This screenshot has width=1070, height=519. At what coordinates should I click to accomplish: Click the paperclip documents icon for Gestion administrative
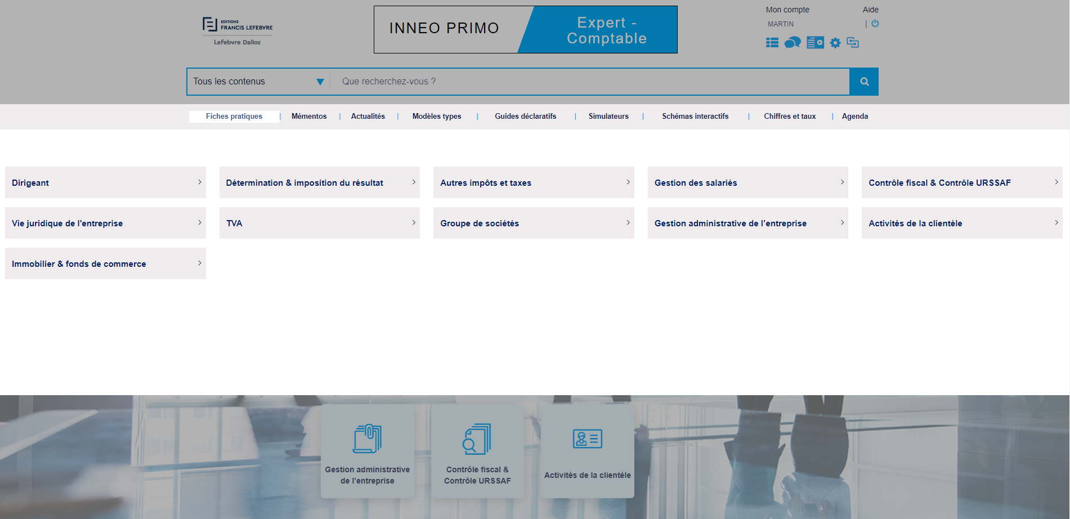[x=368, y=439]
